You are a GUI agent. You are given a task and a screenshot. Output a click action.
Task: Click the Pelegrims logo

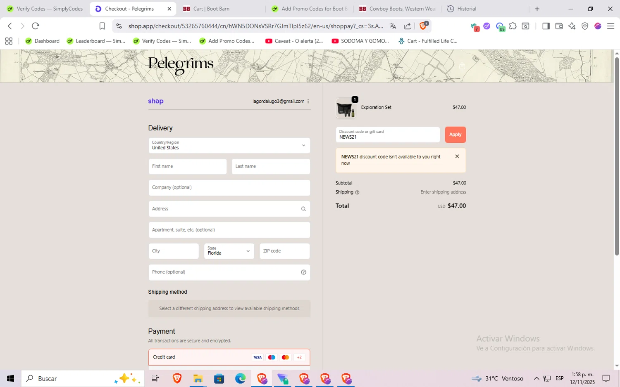181,65
